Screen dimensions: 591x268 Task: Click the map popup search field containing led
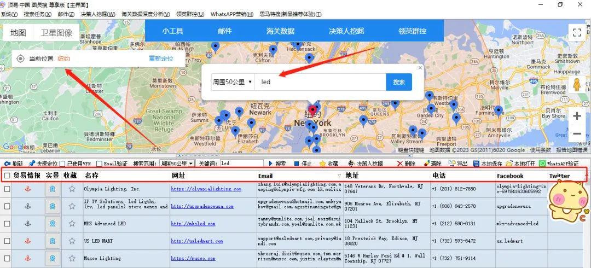coord(320,82)
